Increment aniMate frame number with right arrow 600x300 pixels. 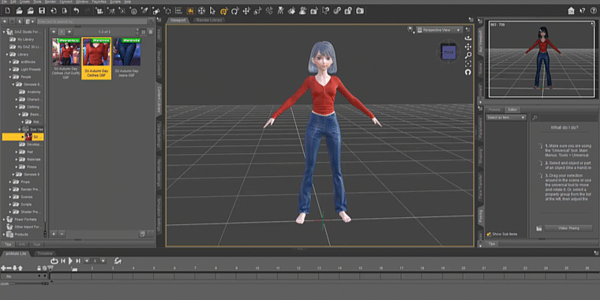(x=103, y=261)
